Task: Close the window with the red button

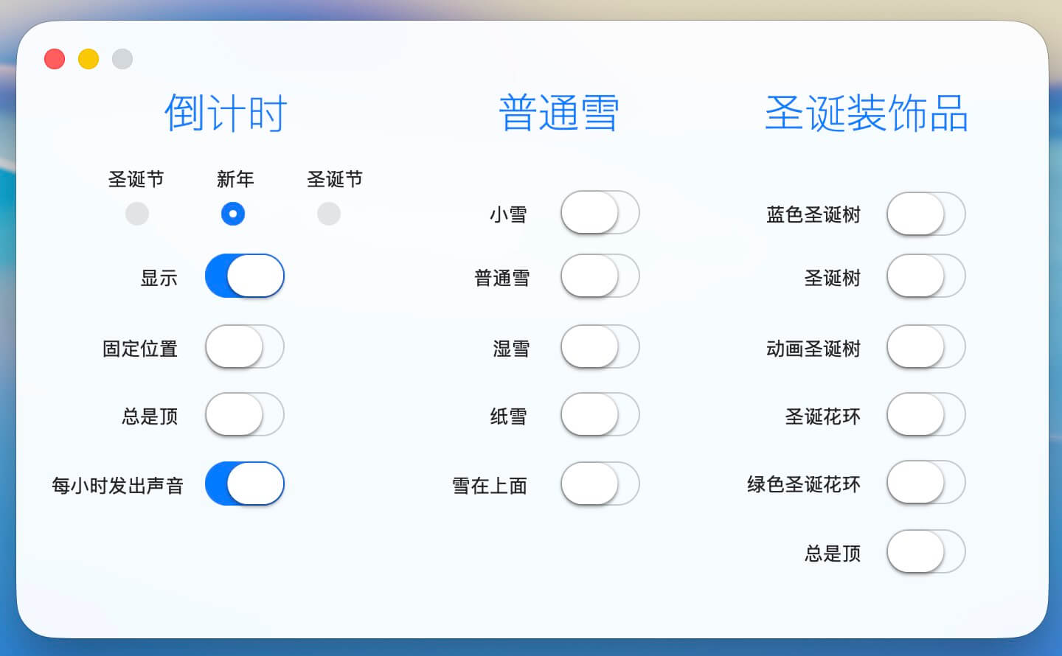Action: [55, 59]
